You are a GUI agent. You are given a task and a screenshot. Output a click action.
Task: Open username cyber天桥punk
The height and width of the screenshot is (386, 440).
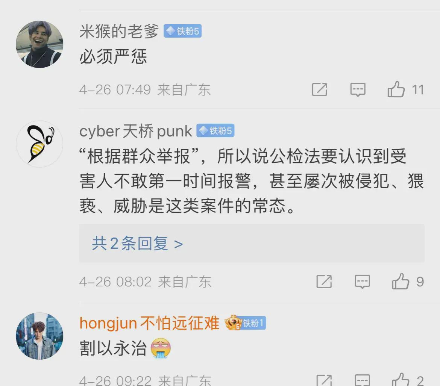click(135, 131)
